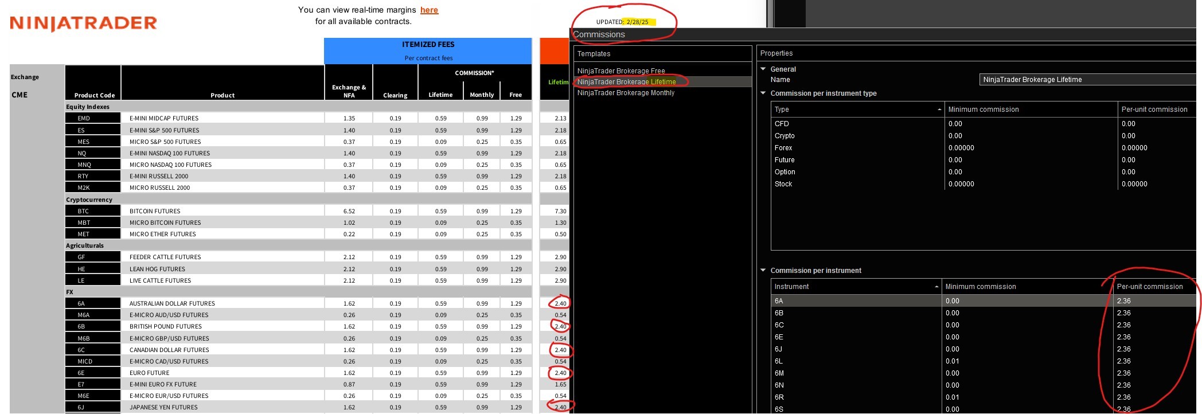The height and width of the screenshot is (414, 1202).
Task: Select the 6N instrument row
Action: click(984, 385)
